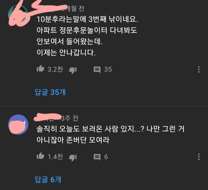This screenshot has width=208, height=190.
Task: Open purple profile avatar of second commenter
Action: point(18,125)
